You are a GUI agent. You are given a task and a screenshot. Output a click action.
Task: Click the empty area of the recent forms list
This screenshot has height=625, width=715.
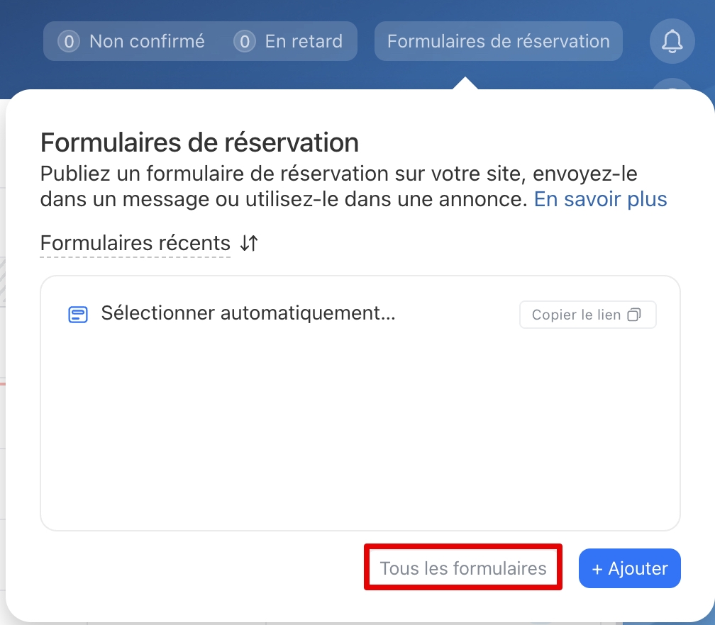pos(360,439)
